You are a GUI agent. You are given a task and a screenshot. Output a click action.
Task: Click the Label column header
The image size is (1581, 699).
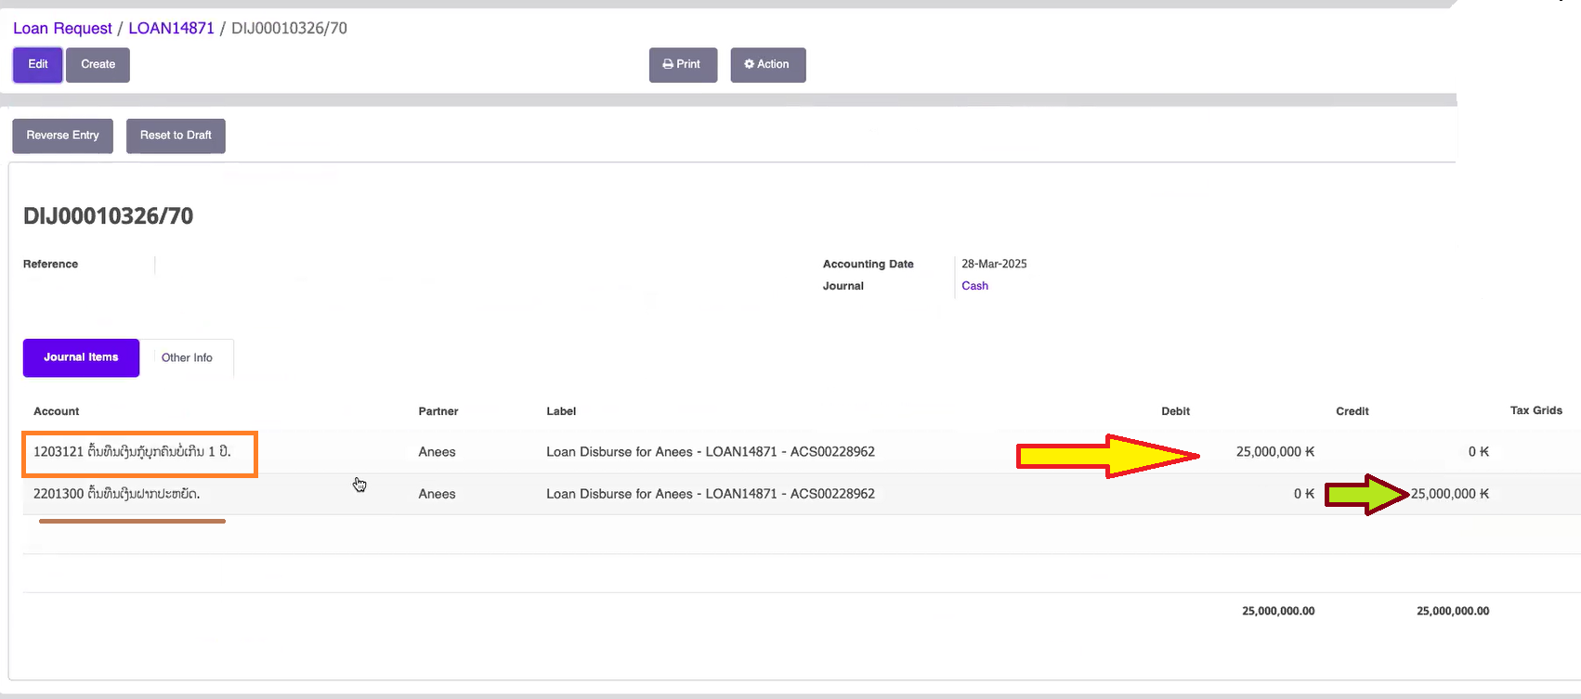[561, 411]
